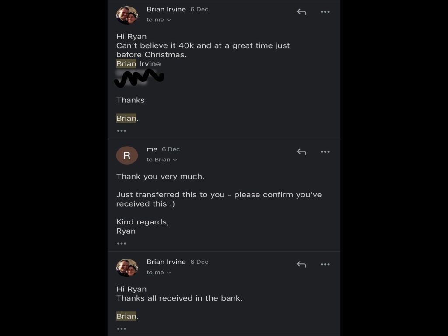Viewport: 448px width, 336px height.
Task: Click the "Thanks all received" message text
Action: click(179, 298)
